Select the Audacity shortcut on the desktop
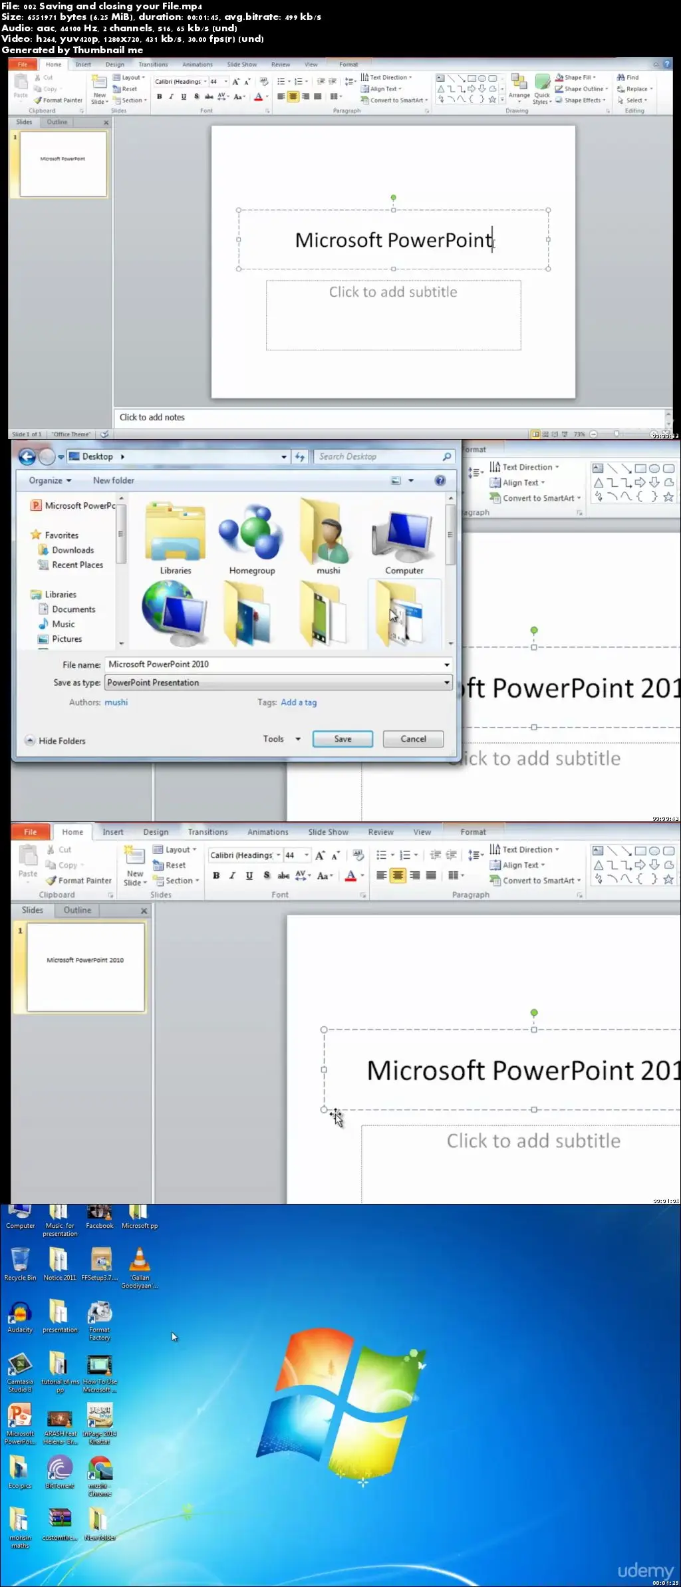The image size is (681, 1587). (x=20, y=1316)
